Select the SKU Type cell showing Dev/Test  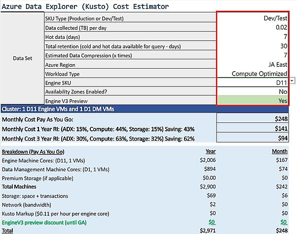[253, 18]
